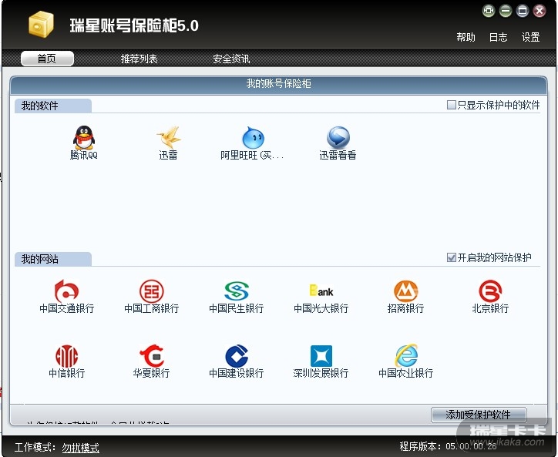This screenshot has height=457, width=558.
Task: Open the 日志 menu
Action: pos(498,37)
